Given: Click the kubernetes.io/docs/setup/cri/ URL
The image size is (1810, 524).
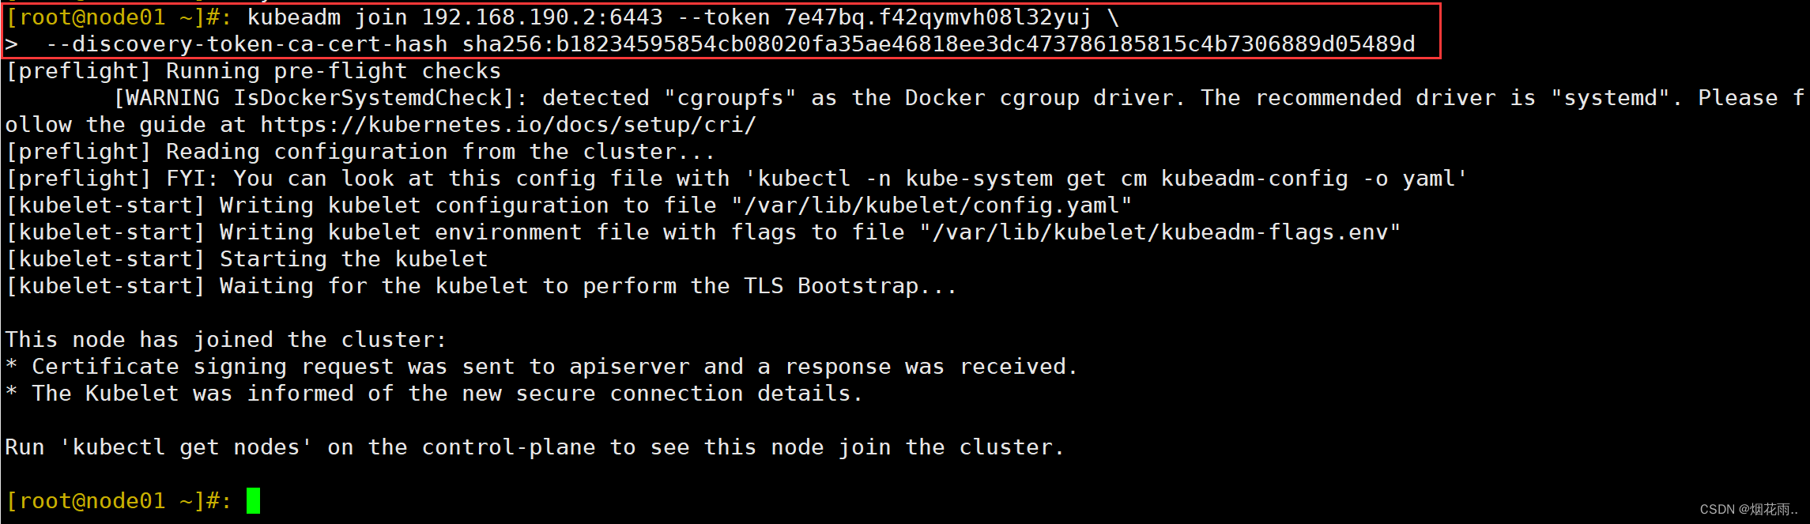Looking at the screenshot, I should pyautogui.click(x=508, y=125).
